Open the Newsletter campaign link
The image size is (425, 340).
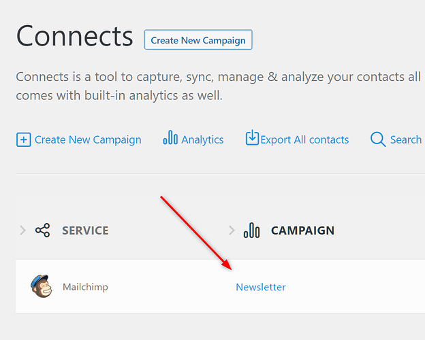(261, 287)
